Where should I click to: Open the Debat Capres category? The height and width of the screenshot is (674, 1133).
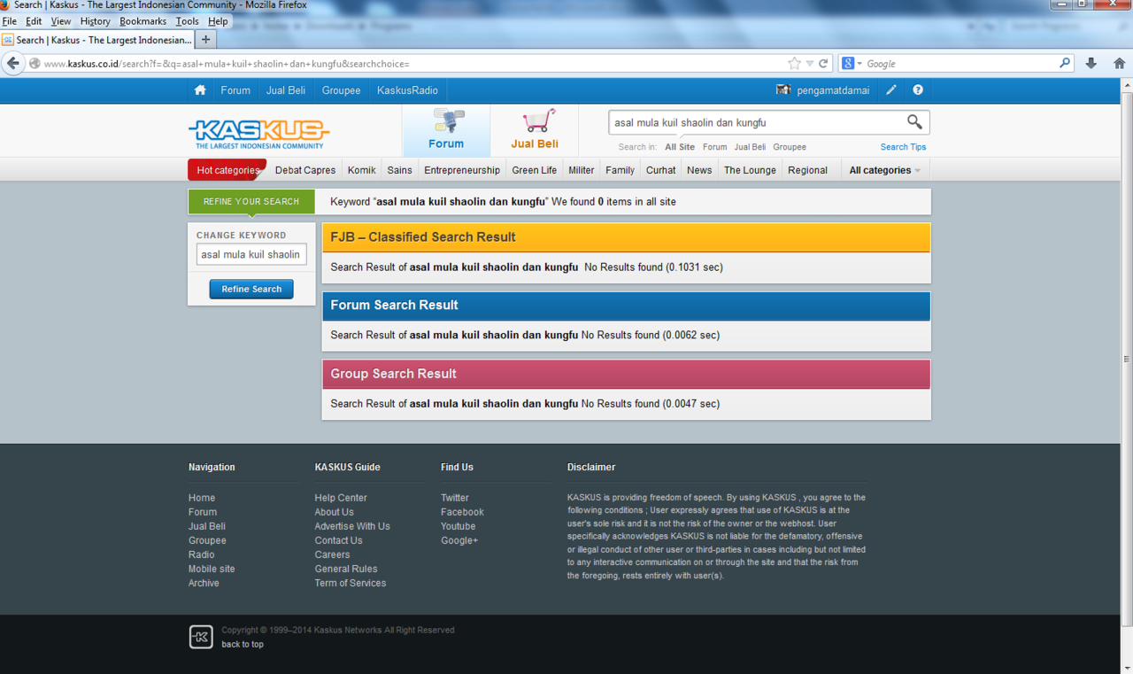305,170
